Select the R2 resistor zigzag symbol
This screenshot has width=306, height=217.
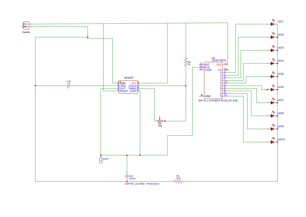[186, 62]
